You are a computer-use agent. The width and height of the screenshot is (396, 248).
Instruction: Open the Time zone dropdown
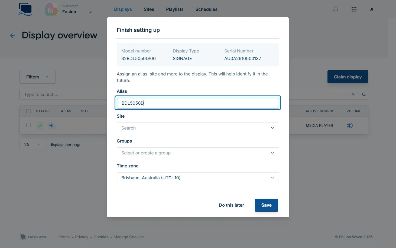click(198, 178)
